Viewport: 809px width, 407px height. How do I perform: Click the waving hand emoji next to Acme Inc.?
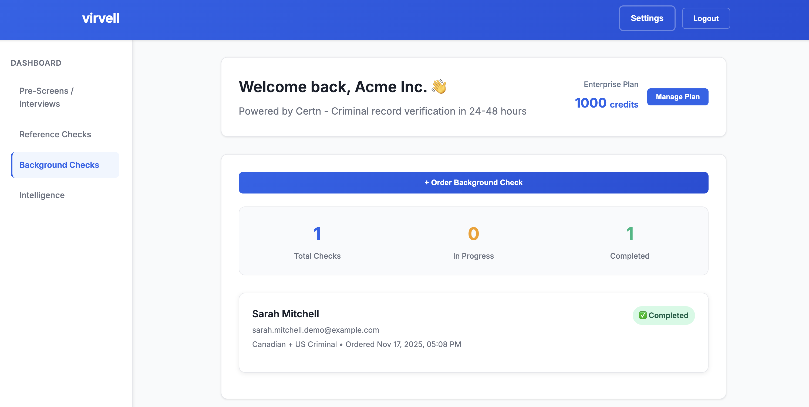439,86
